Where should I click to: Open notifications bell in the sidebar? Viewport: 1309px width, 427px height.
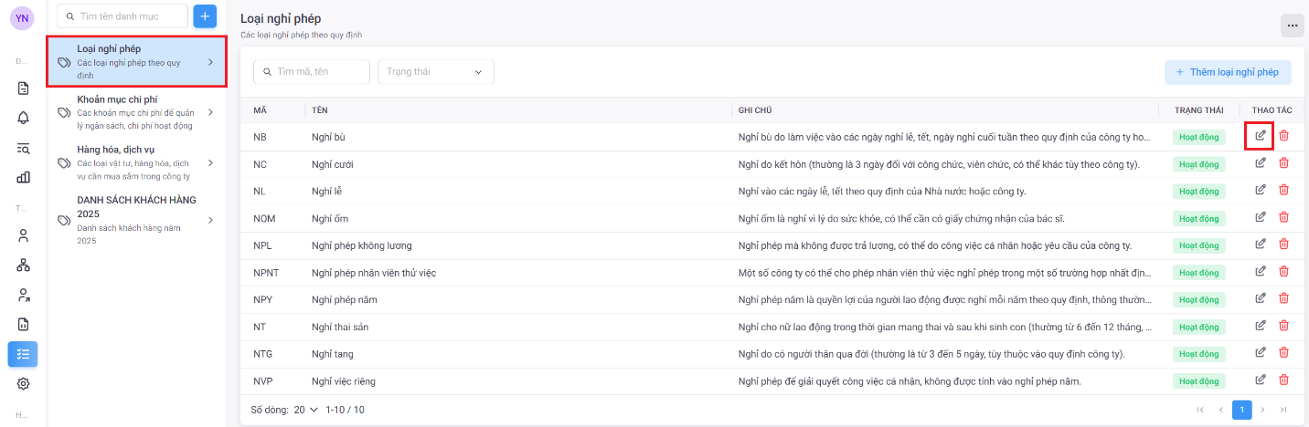tap(24, 118)
